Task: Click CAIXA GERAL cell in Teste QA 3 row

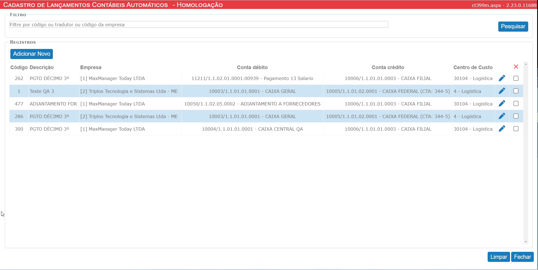Action: [x=252, y=91]
